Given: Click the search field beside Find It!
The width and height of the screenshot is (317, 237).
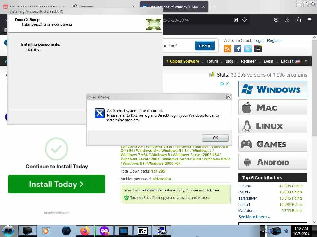Looking at the screenshot, I should (178, 46).
